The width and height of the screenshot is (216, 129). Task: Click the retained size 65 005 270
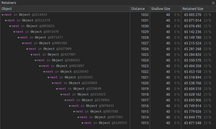193,15
